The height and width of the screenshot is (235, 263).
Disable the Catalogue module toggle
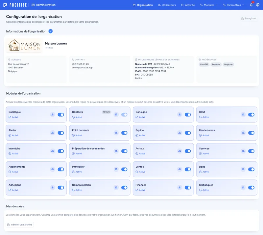pos(61,115)
